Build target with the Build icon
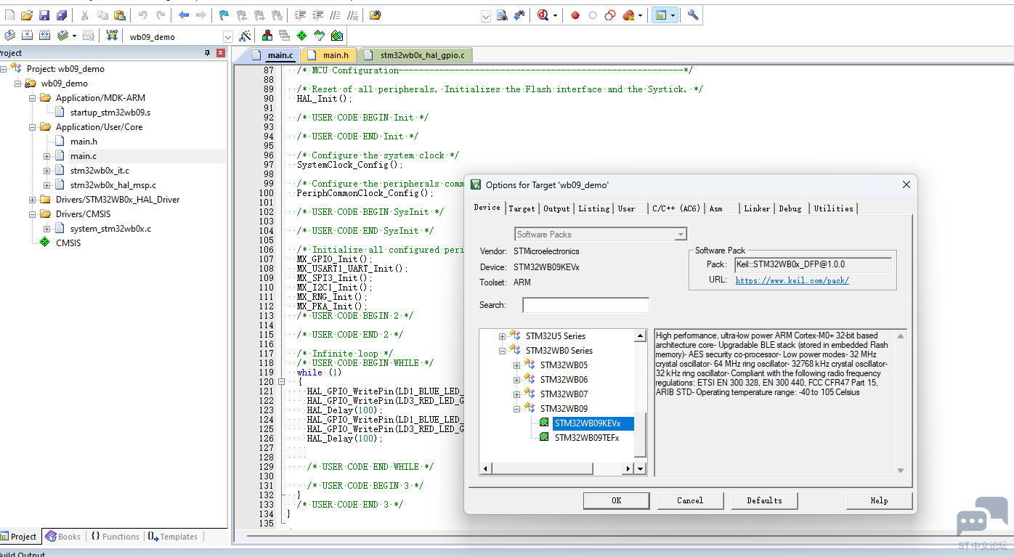This screenshot has height=557, width=1014. [x=28, y=36]
